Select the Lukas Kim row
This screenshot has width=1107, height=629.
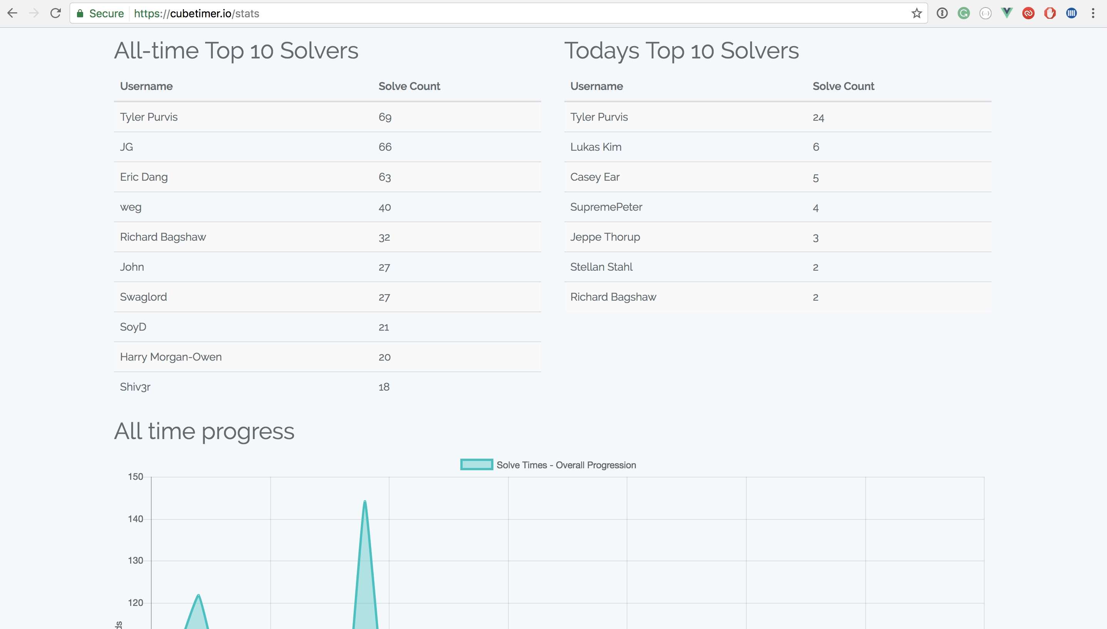click(778, 147)
